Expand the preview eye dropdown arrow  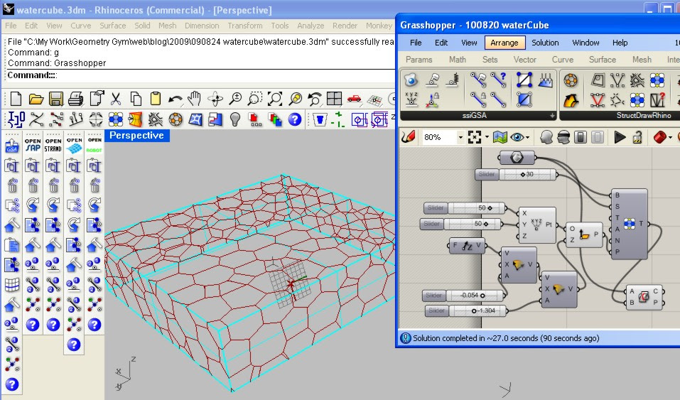pos(528,138)
